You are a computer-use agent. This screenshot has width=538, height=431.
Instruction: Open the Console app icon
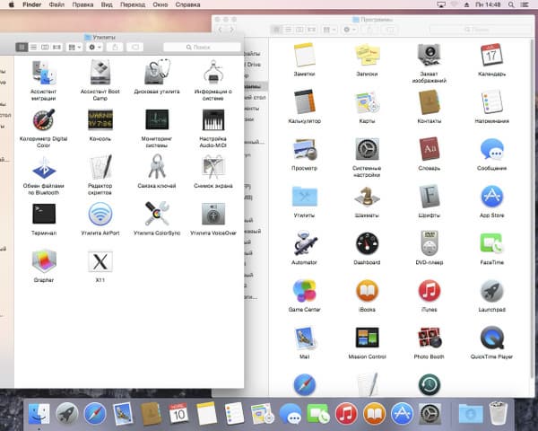[100, 119]
